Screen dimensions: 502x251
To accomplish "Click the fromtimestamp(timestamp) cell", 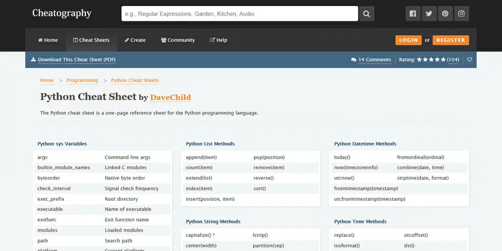I will pos(366,189).
